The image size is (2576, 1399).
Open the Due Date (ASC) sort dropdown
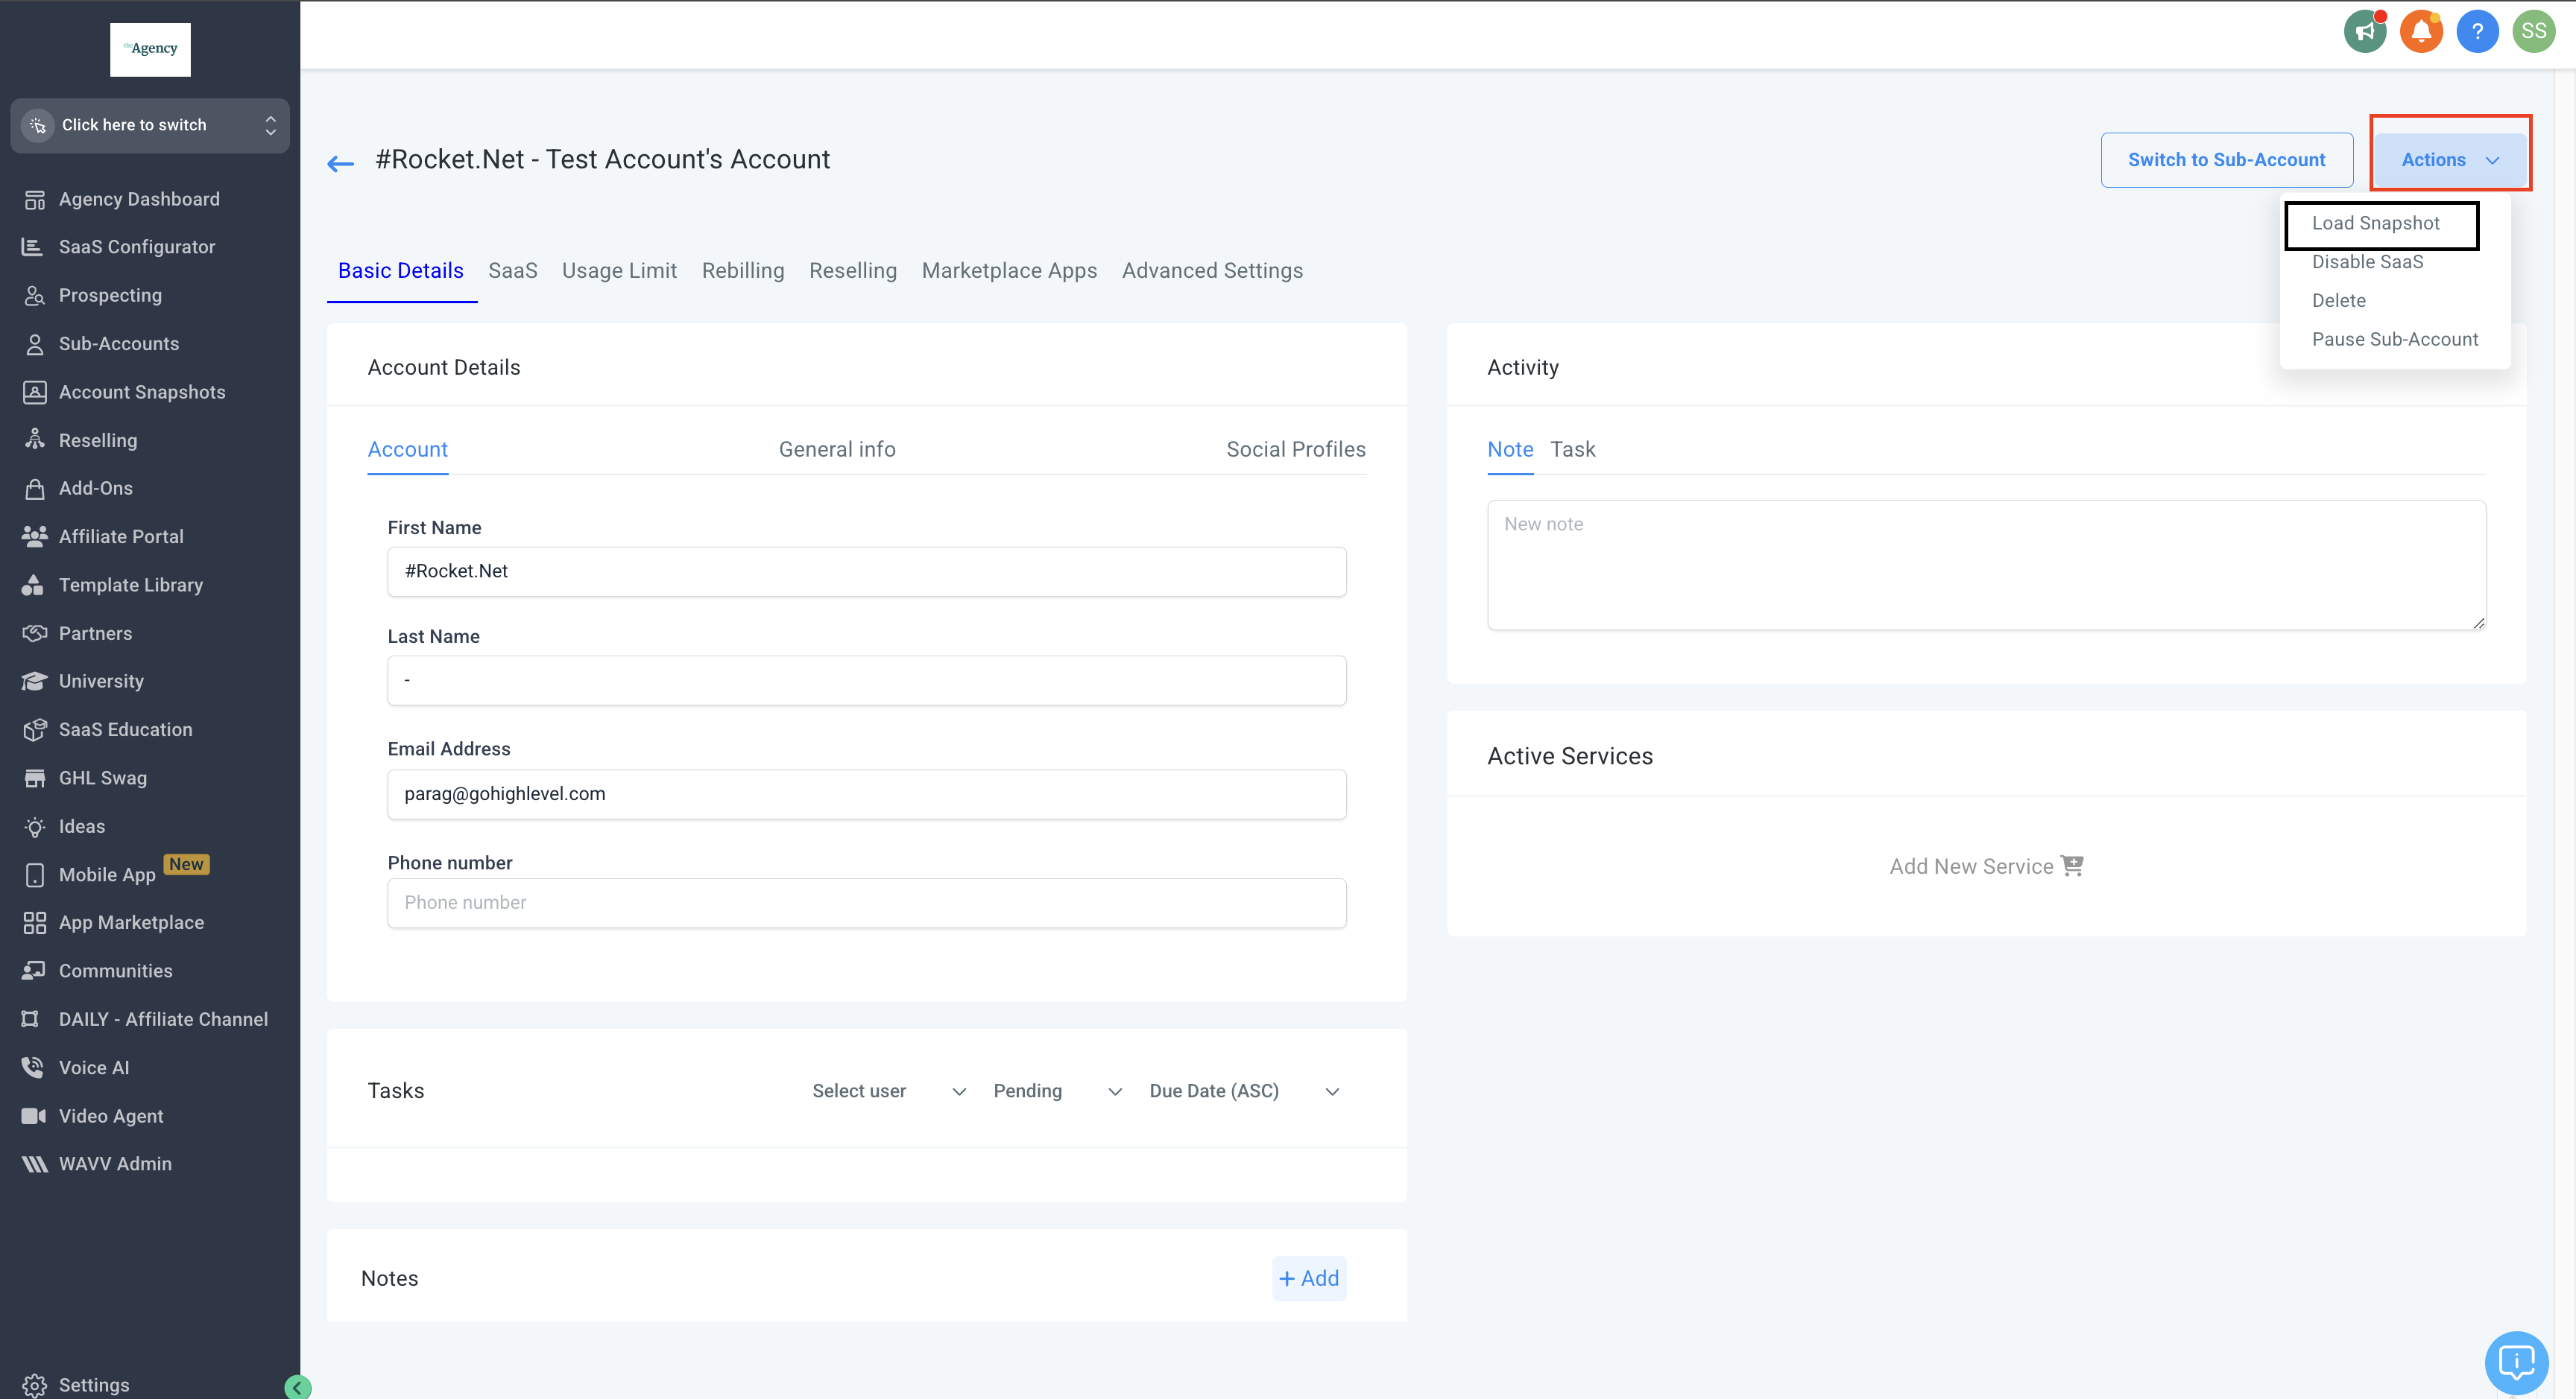pos(1243,1091)
